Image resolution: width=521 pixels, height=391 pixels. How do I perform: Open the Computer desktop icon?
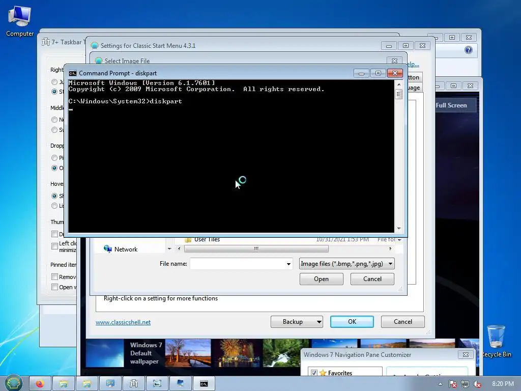20,21
